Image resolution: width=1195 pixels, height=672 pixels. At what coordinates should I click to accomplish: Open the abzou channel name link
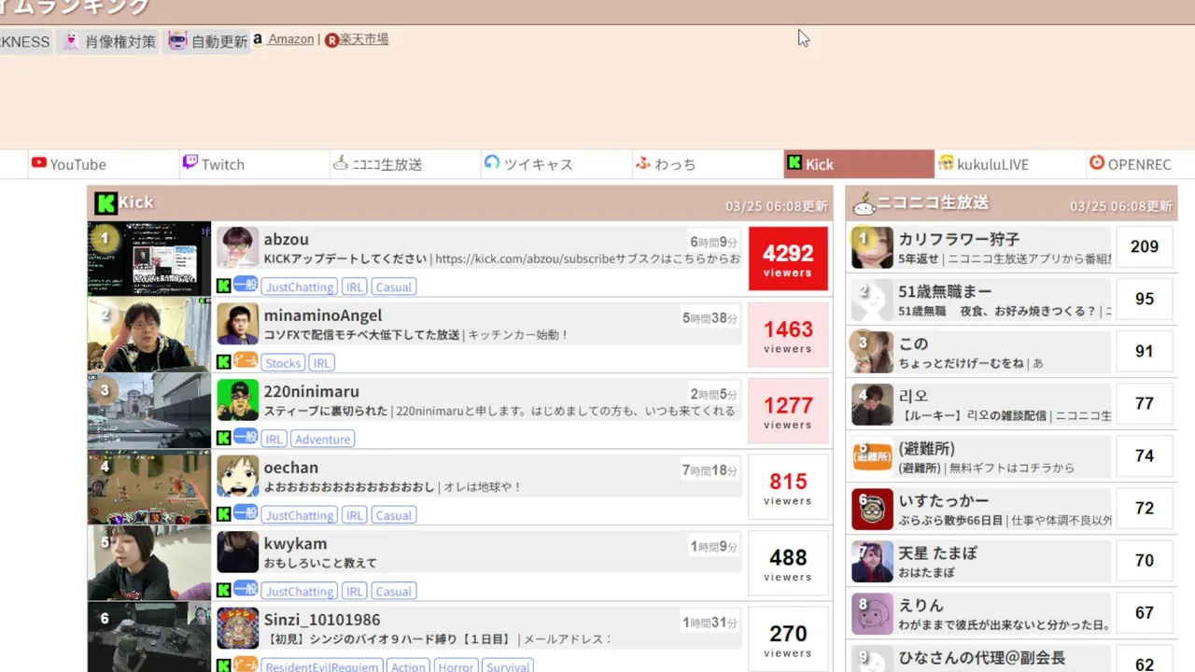click(286, 239)
